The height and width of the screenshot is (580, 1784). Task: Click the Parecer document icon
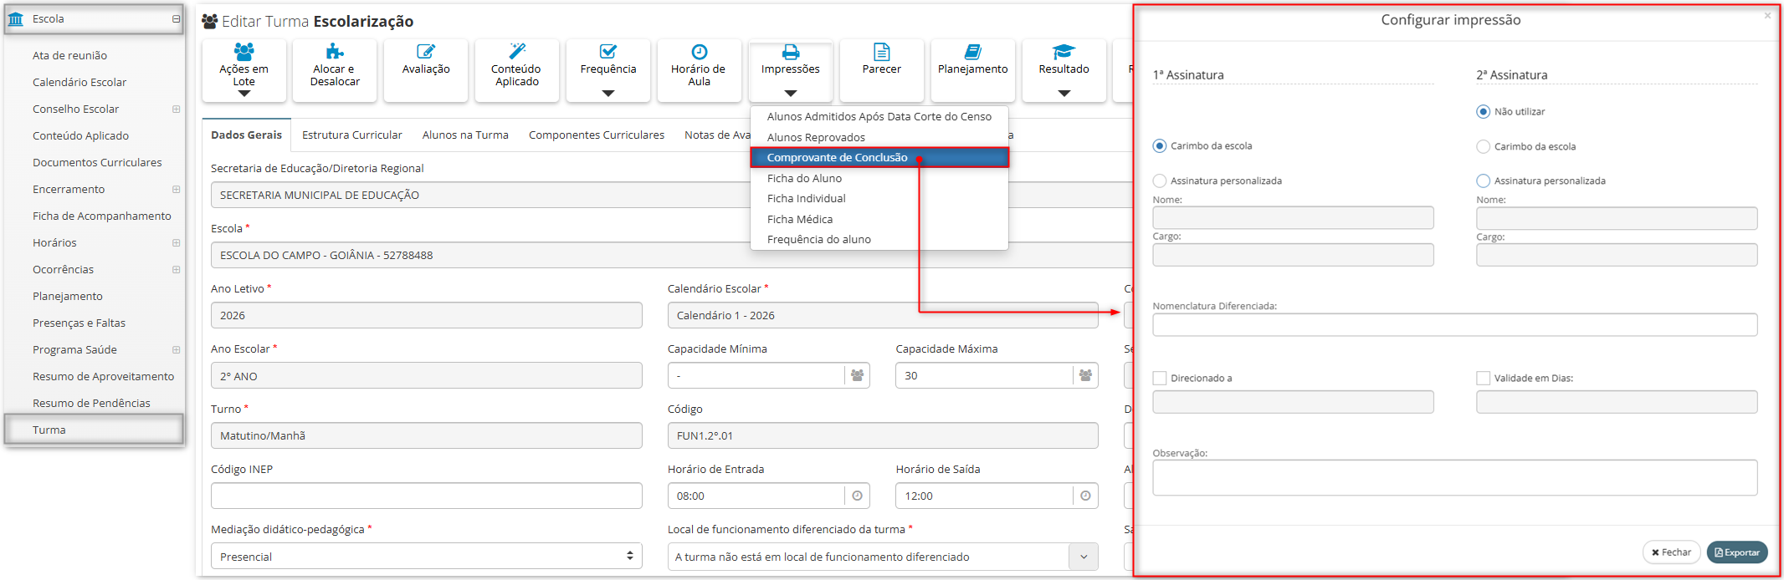[881, 52]
